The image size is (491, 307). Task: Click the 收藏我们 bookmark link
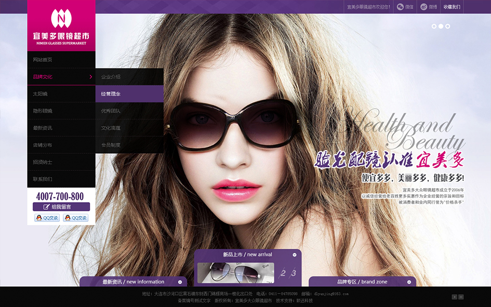(x=451, y=7)
